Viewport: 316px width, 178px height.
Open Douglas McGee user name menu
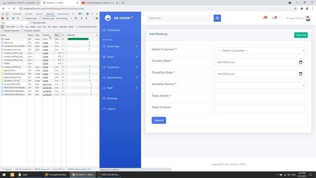point(295,18)
